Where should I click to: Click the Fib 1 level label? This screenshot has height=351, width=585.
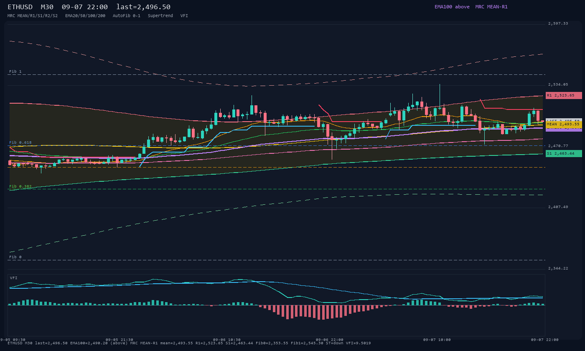point(15,71)
